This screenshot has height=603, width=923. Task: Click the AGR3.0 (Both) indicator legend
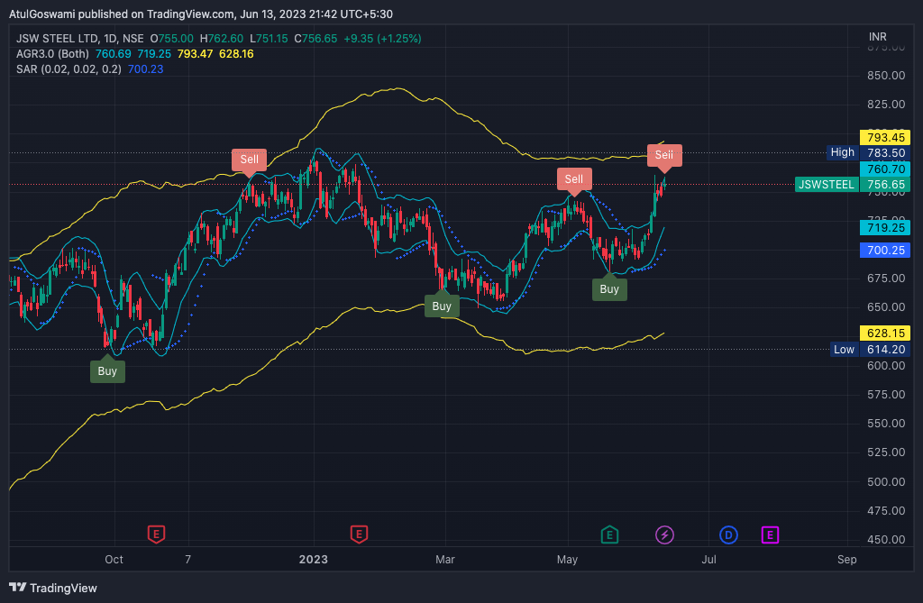pyautogui.click(x=52, y=53)
